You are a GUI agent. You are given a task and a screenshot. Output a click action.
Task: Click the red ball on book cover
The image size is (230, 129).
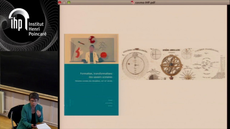click(103, 55)
